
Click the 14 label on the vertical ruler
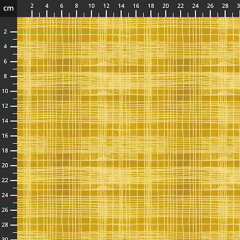click(x=5, y=121)
